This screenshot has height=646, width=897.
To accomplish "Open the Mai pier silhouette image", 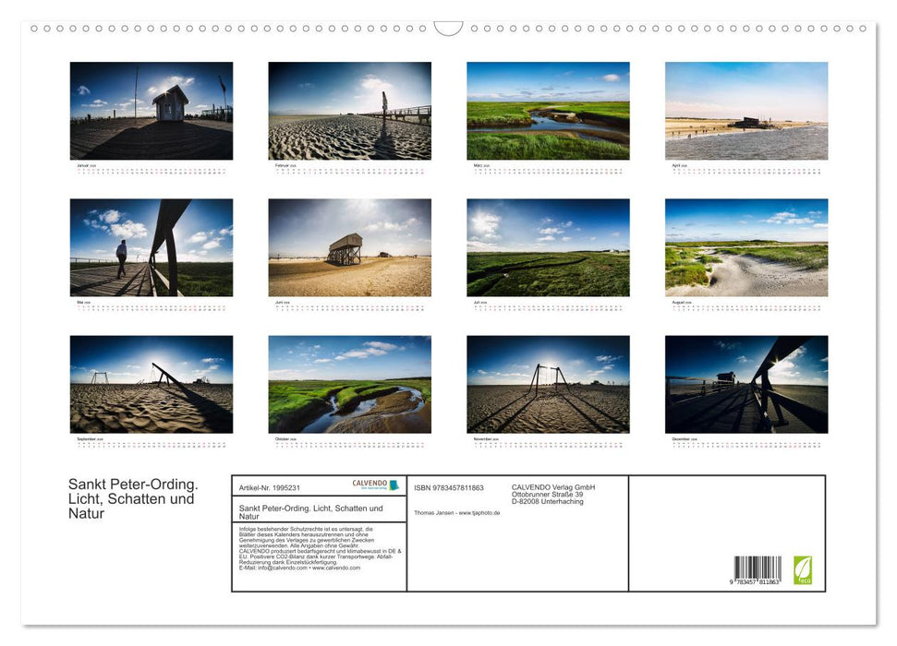I will [x=151, y=247].
